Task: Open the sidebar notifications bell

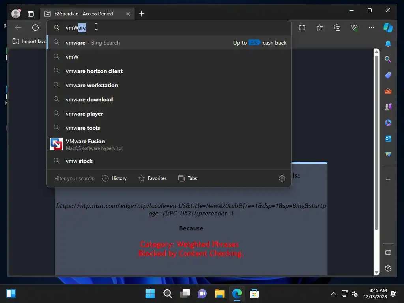Action: coord(388,44)
